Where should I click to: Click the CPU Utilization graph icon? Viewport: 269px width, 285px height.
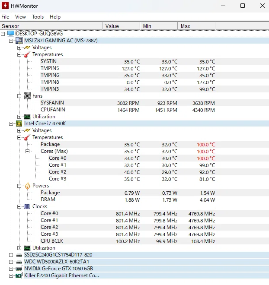[27, 248]
